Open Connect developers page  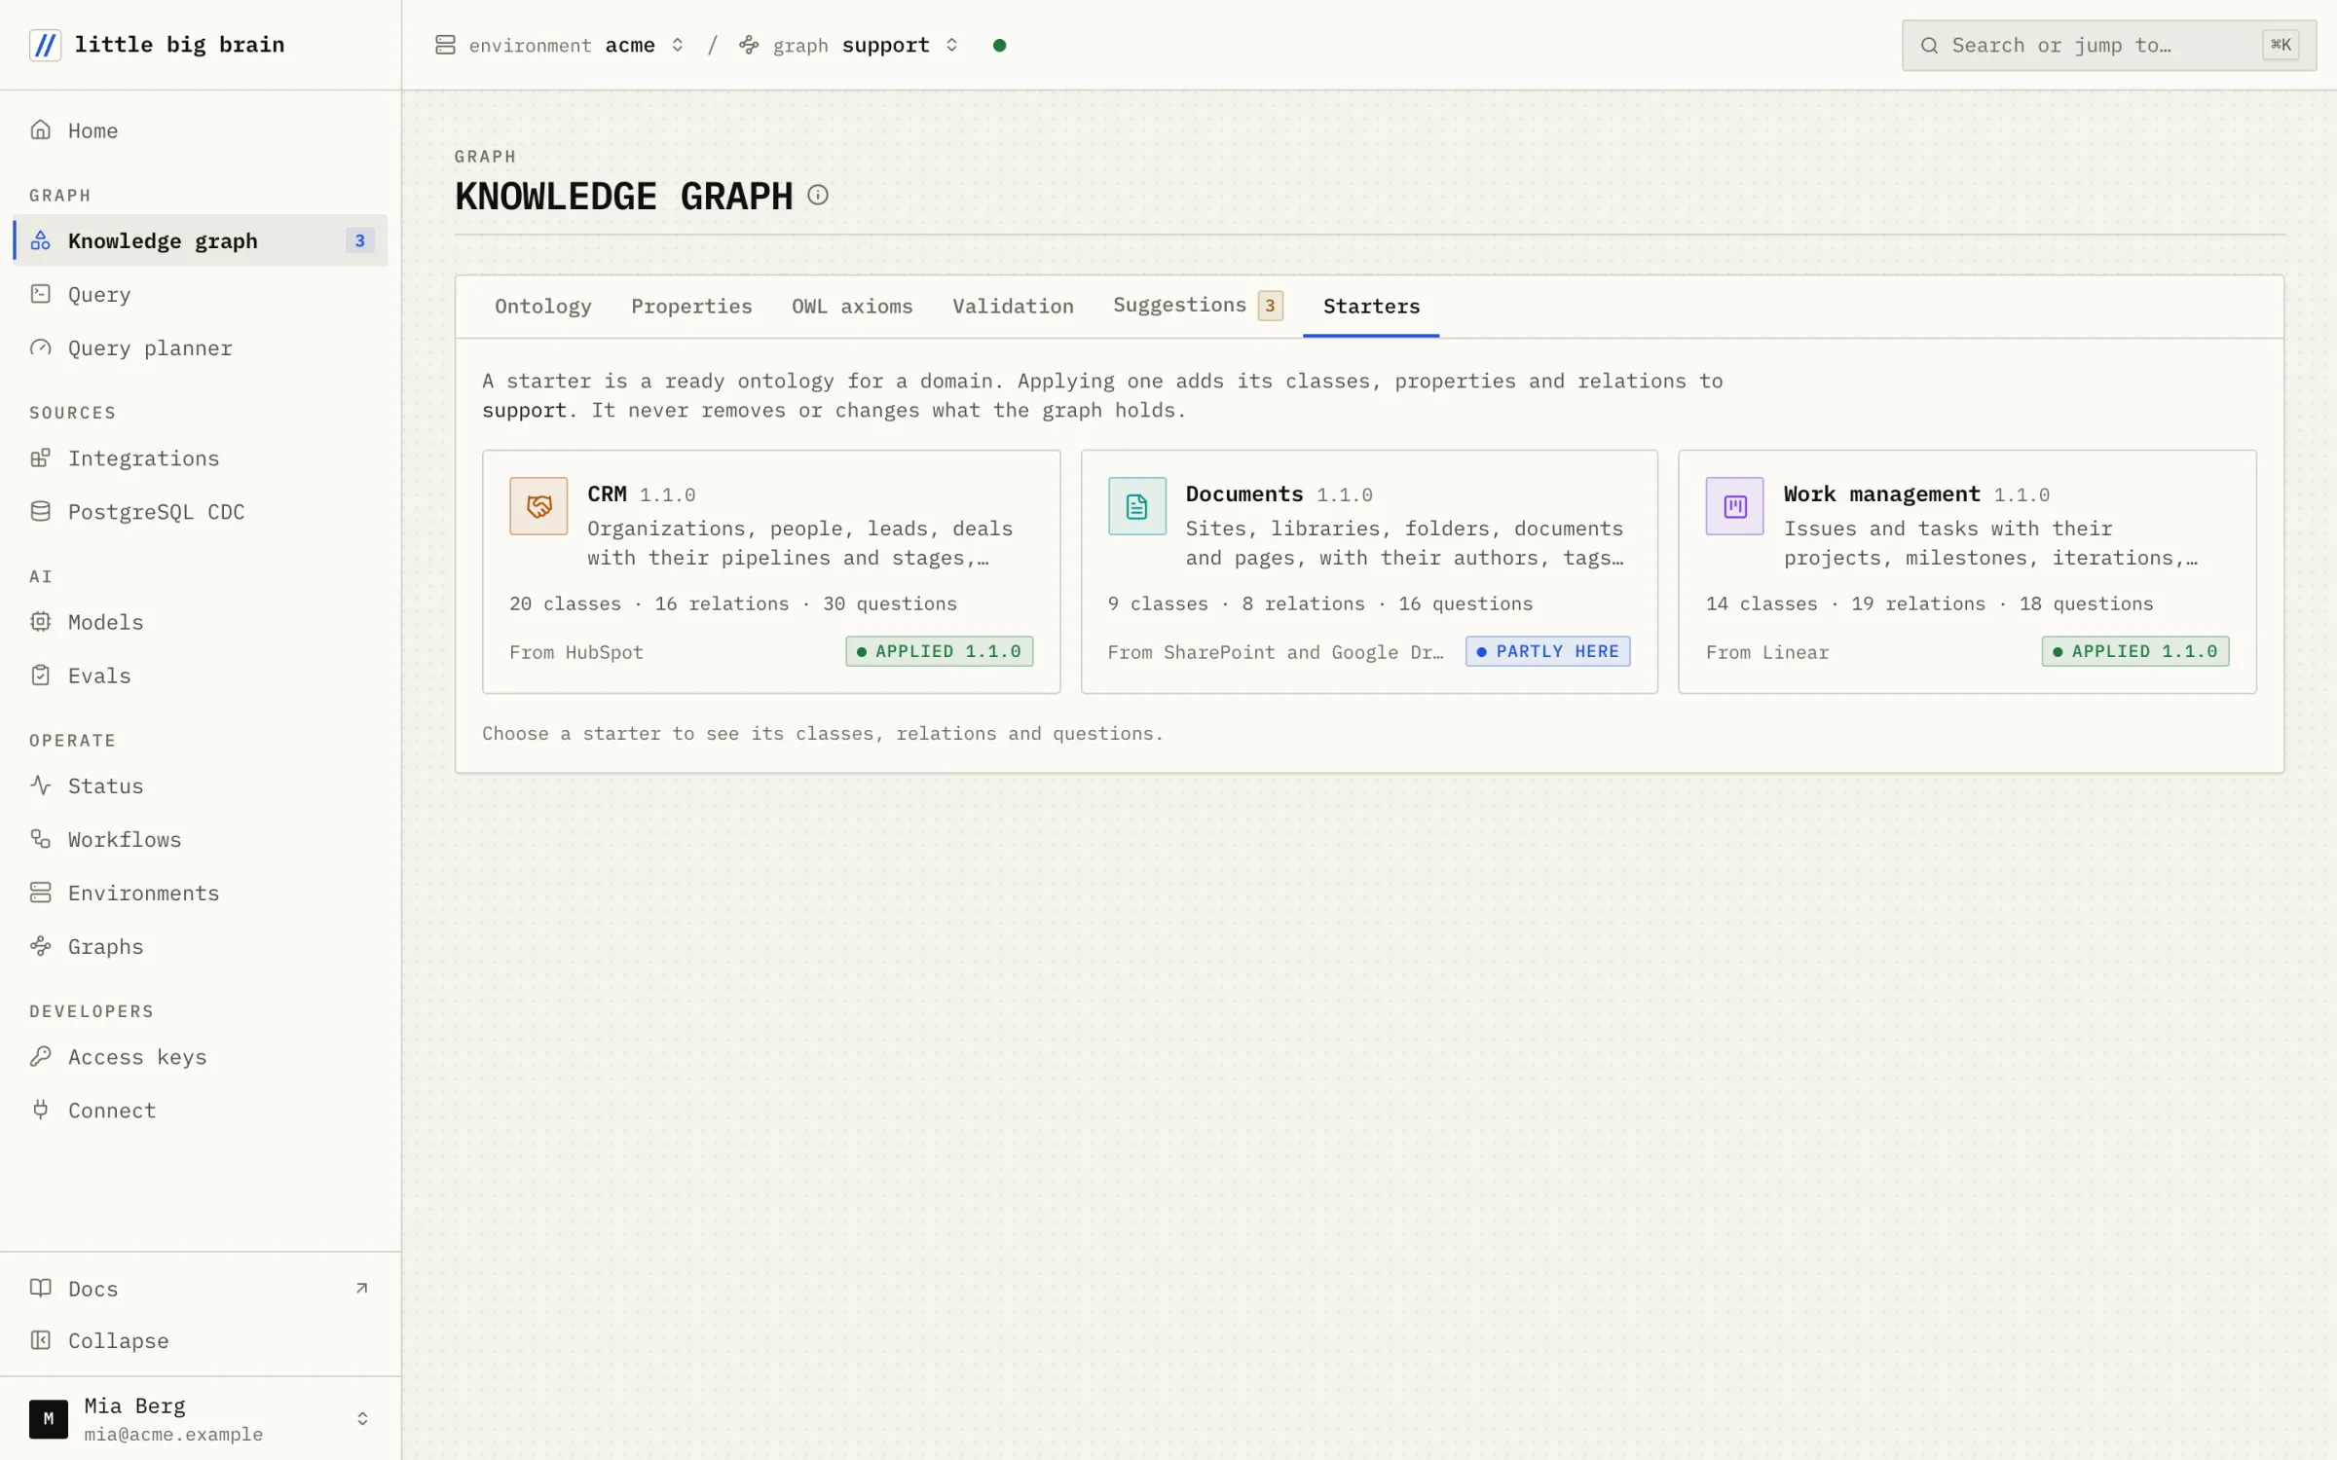pyautogui.click(x=200, y=1111)
